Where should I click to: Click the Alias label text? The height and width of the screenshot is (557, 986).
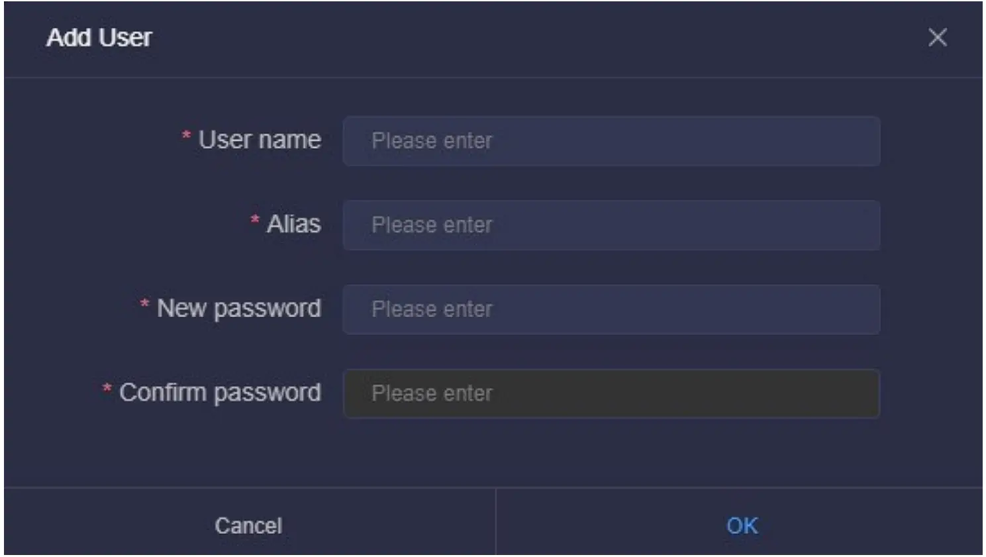(x=293, y=225)
